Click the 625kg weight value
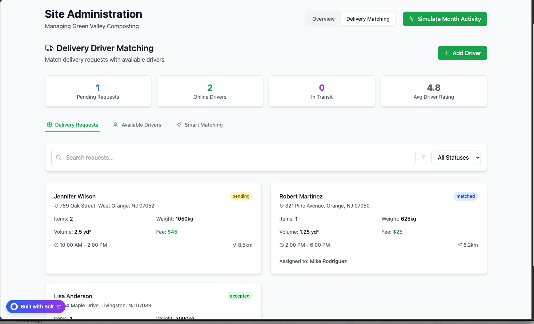Image resolution: width=534 pixels, height=324 pixels. [409, 219]
